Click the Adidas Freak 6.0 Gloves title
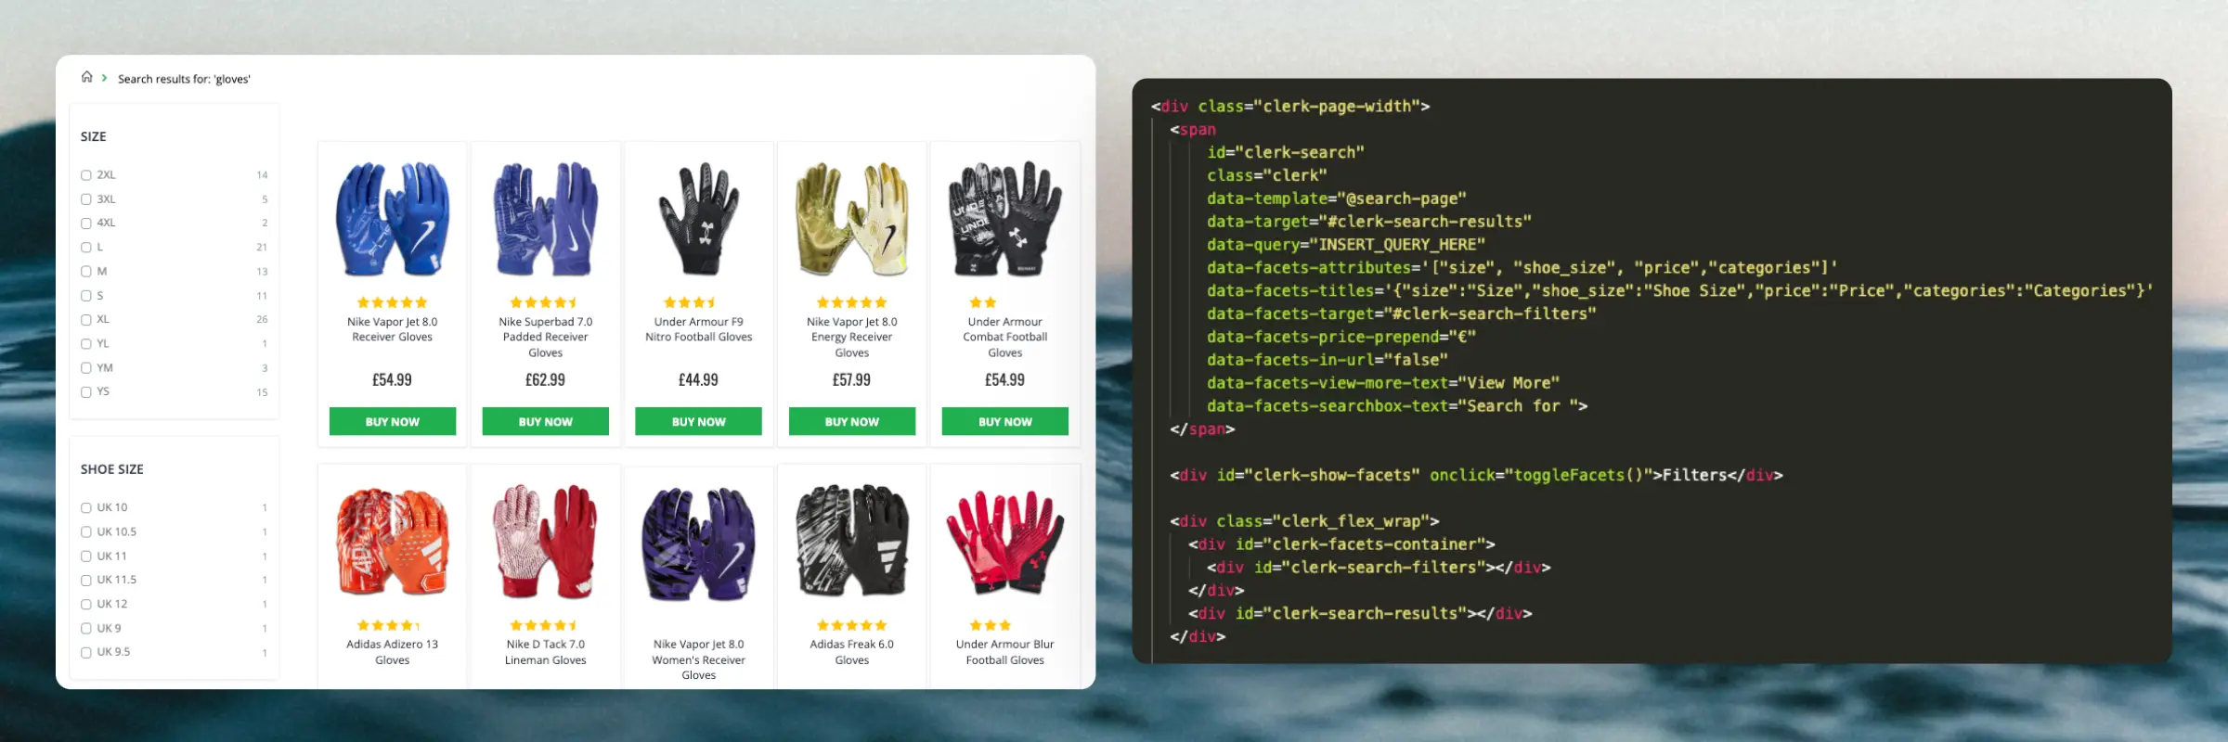 851,652
